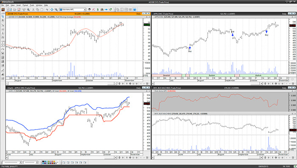
Task: Click the refresh icon under APPLE ORD chart
Action: (119, 158)
